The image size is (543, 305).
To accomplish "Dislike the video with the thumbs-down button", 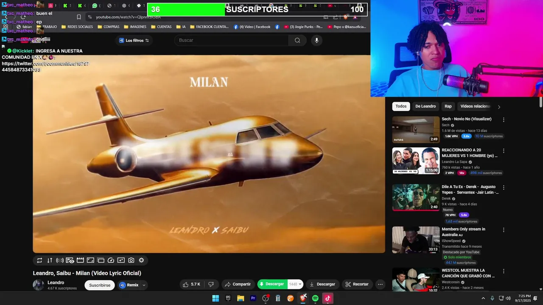I will pyautogui.click(x=211, y=284).
